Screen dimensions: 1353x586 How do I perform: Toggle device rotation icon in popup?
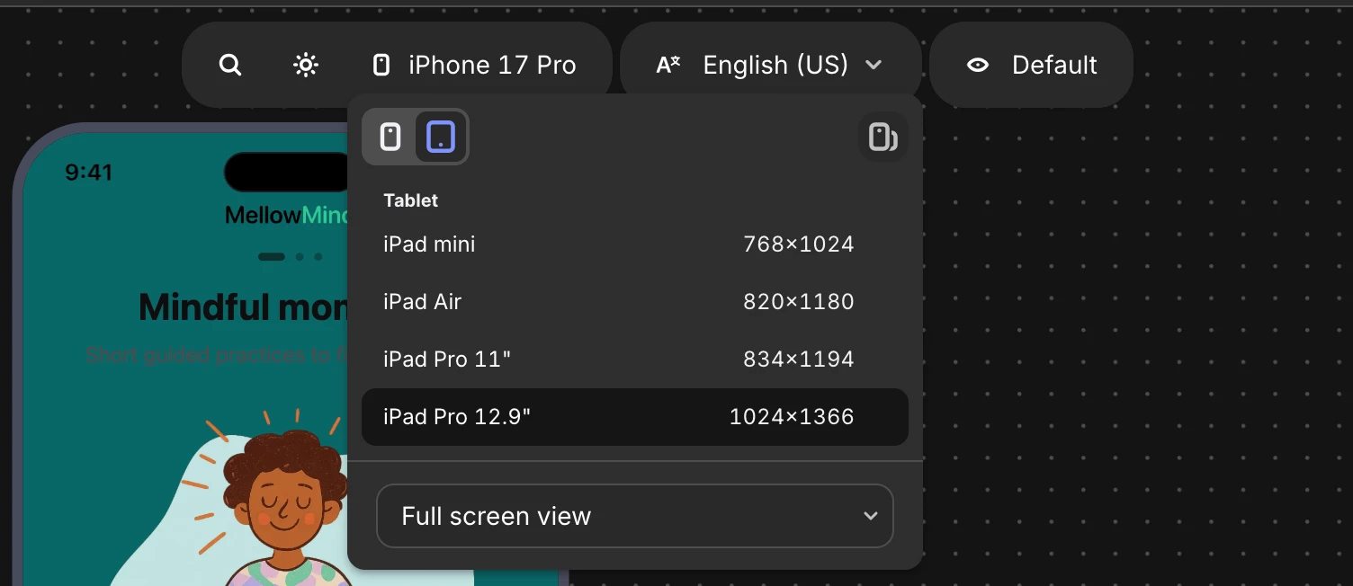click(883, 137)
